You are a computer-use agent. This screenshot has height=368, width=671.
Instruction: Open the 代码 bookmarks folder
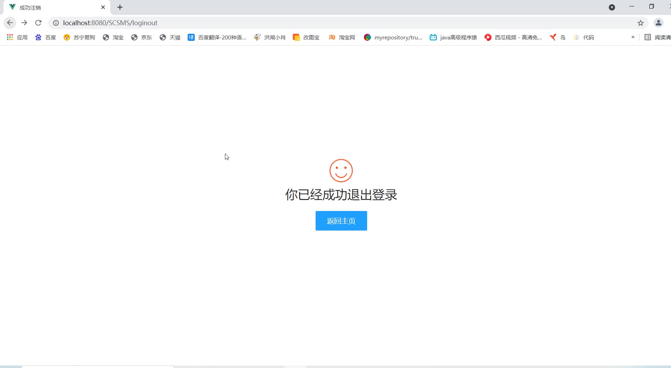584,37
